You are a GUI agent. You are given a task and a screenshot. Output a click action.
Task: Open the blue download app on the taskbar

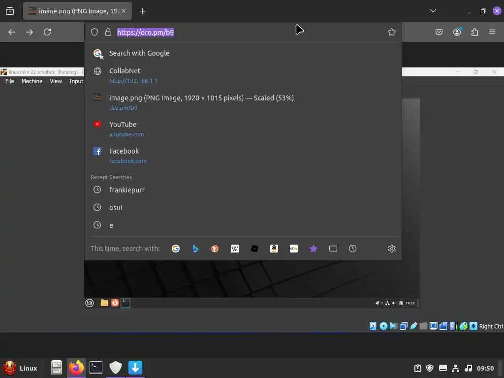pos(135,368)
